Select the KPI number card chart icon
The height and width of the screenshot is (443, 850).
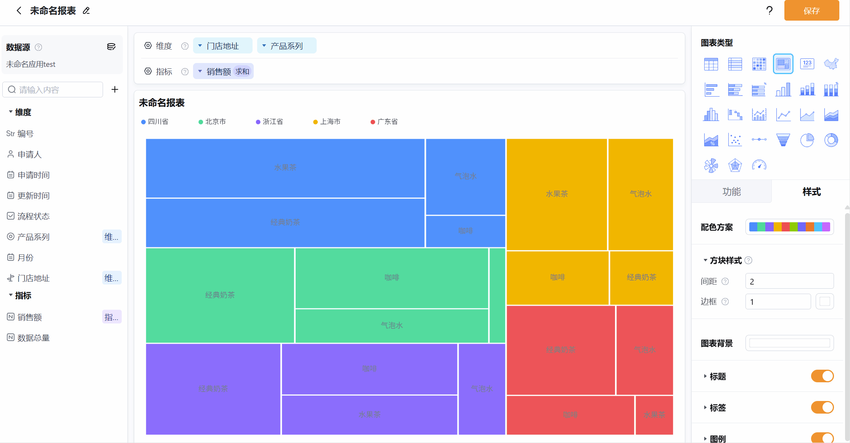tap(807, 64)
